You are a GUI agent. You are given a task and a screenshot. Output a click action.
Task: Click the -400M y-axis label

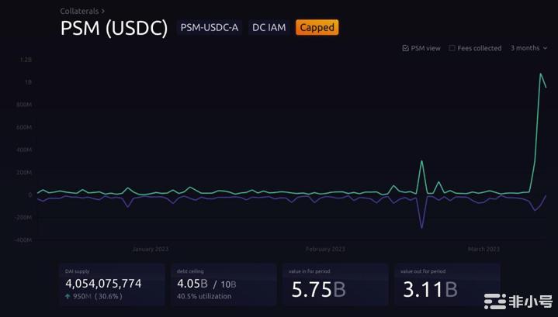tap(23, 240)
